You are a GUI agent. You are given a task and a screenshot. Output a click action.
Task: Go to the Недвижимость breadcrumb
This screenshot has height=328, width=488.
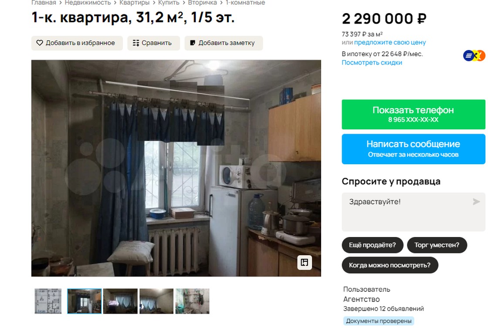pyautogui.click(x=88, y=3)
